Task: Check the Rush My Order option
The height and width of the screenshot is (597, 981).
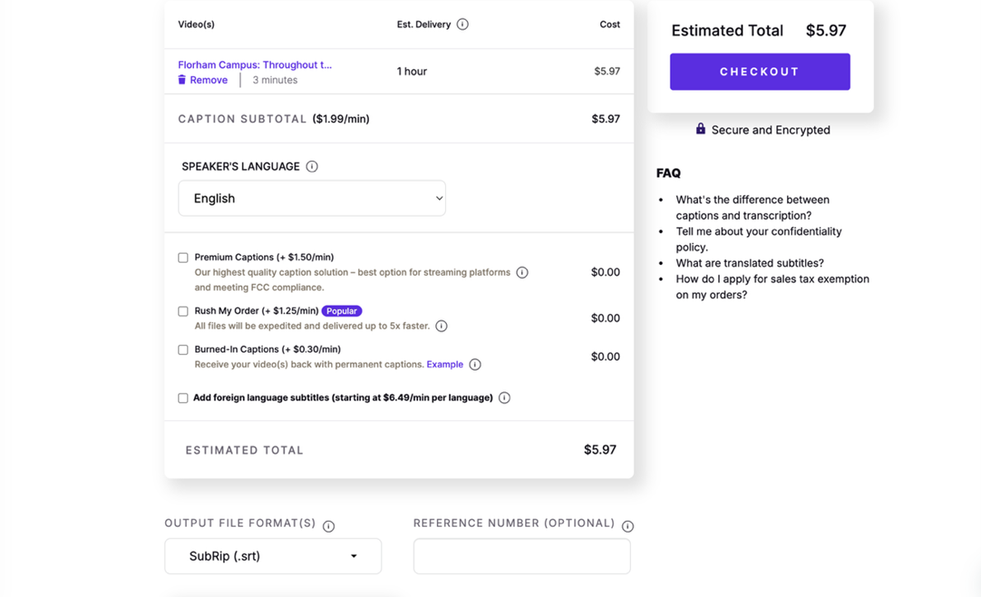Action: click(182, 311)
